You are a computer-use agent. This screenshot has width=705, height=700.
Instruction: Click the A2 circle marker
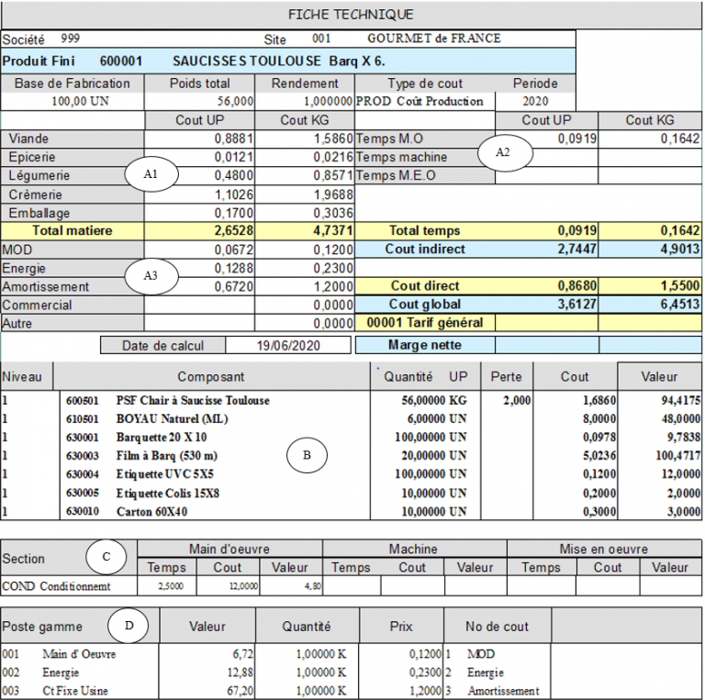click(x=503, y=153)
